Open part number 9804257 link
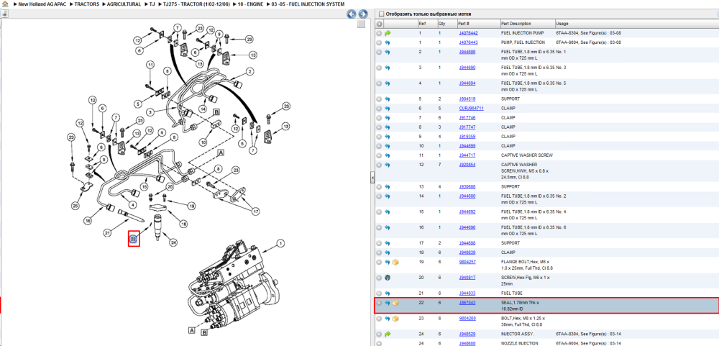 point(467,262)
